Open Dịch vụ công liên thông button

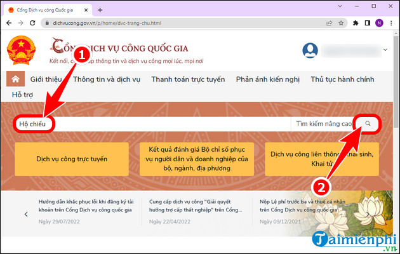(322, 159)
